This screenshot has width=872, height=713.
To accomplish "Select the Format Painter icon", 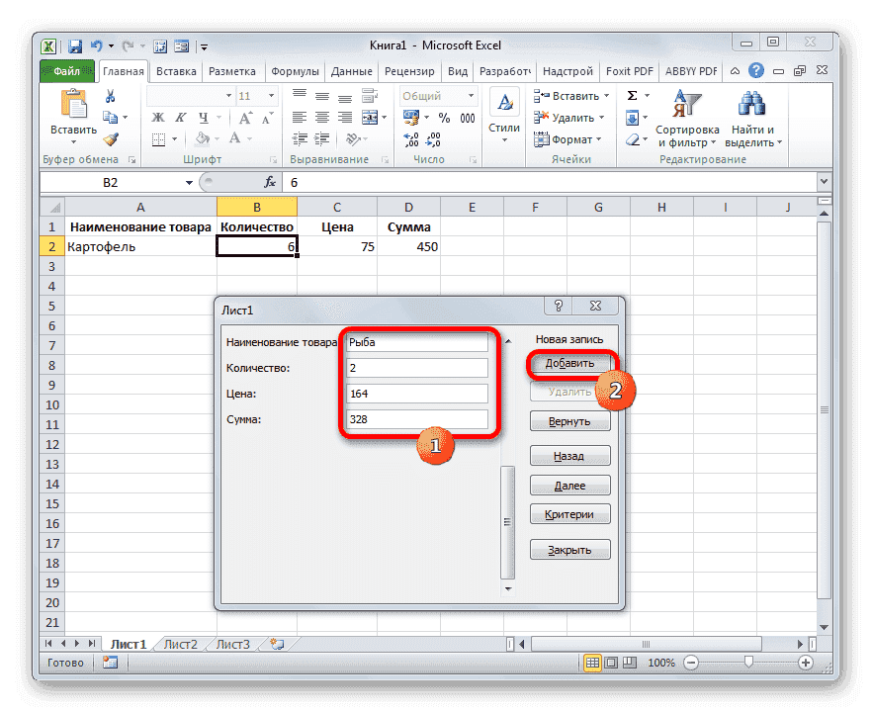I will 111,139.
